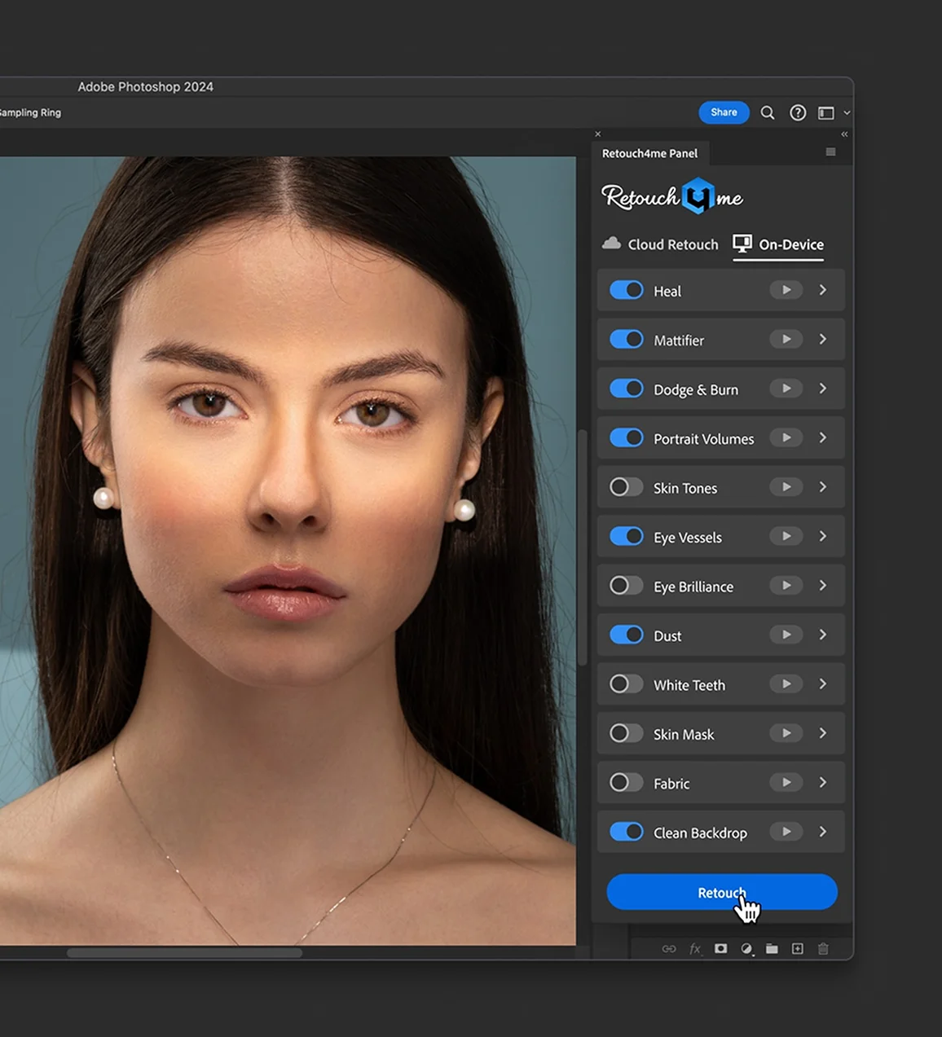Open the workspace layout switcher icon
Viewport: 942px width, 1037px height.
826,113
